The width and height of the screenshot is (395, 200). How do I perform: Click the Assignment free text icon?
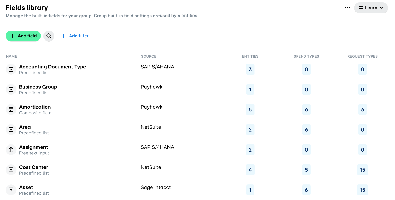(x=11, y=150)
